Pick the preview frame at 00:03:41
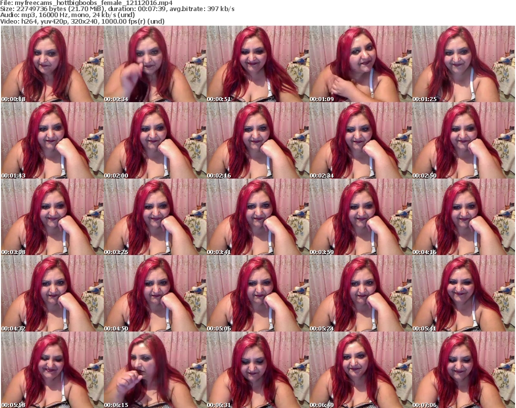Image resolution: width=516 pixels, height=408 pixels. [x=258, y=217]
